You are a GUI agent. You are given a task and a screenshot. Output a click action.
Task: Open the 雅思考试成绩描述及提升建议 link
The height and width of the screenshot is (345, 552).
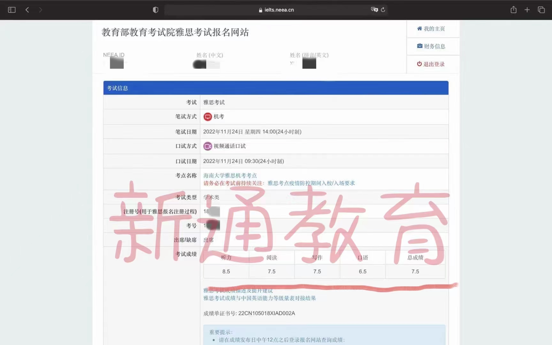(x=238, y=290)
